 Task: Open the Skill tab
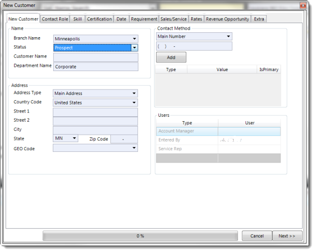78,19
